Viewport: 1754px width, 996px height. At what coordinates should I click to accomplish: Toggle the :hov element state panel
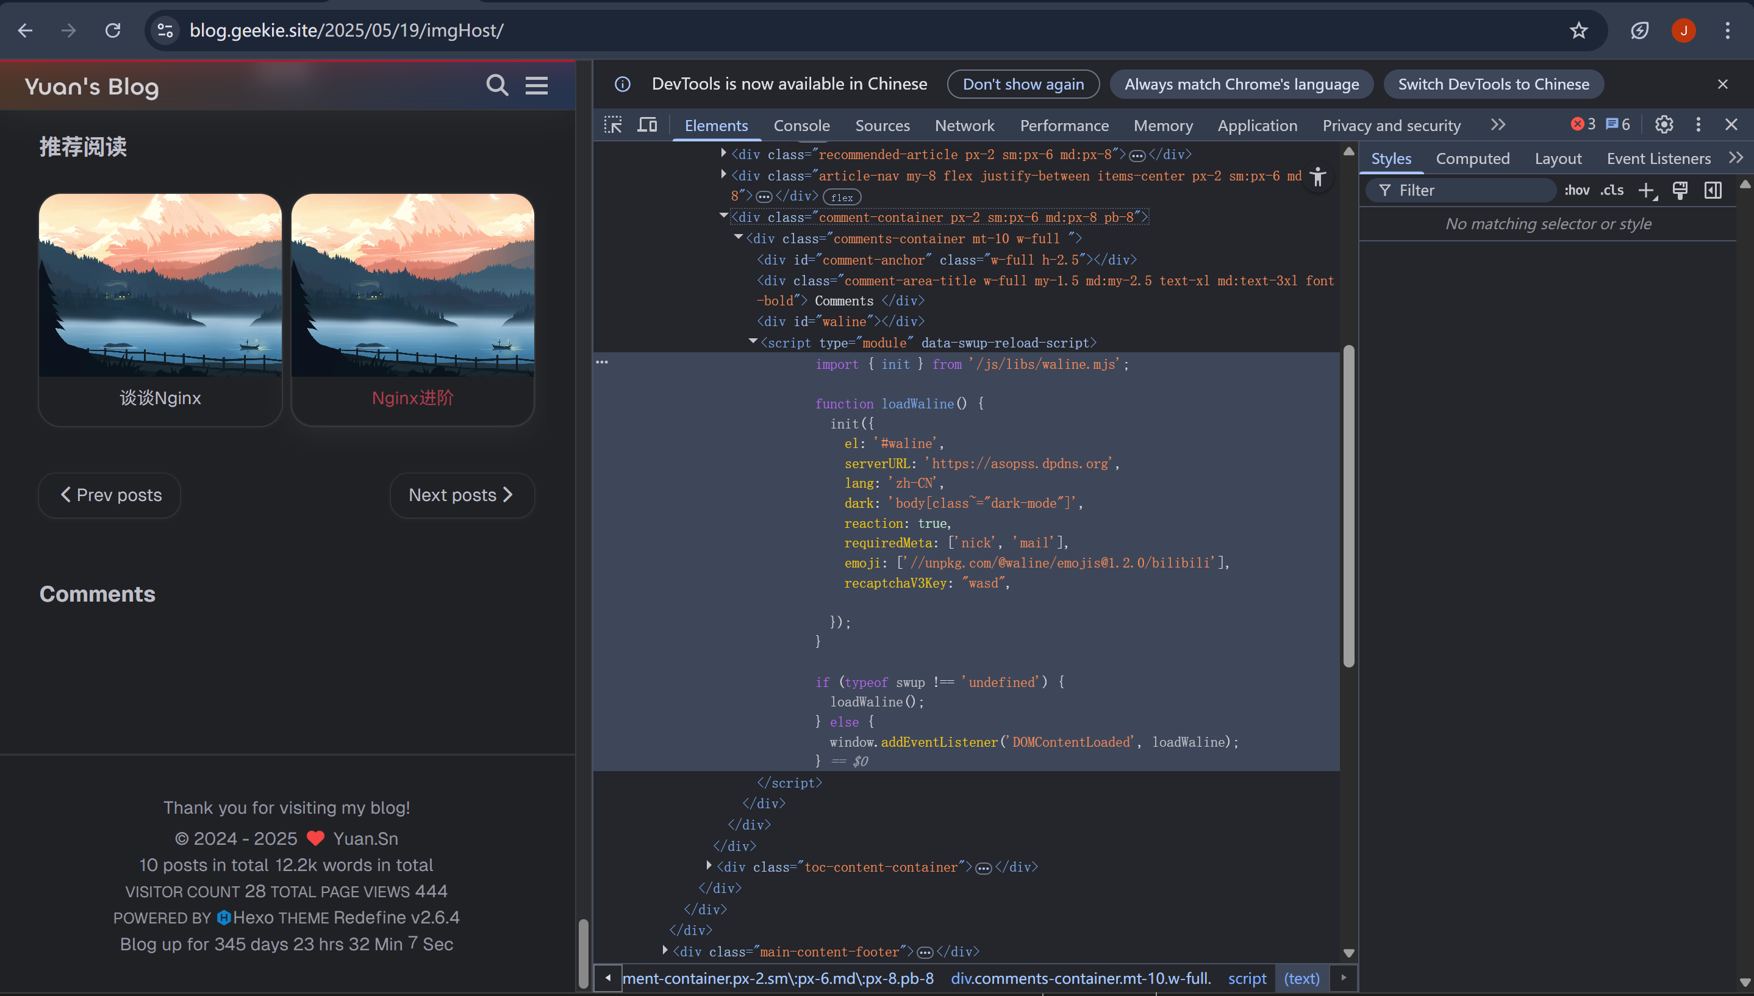pos(1577,190)
